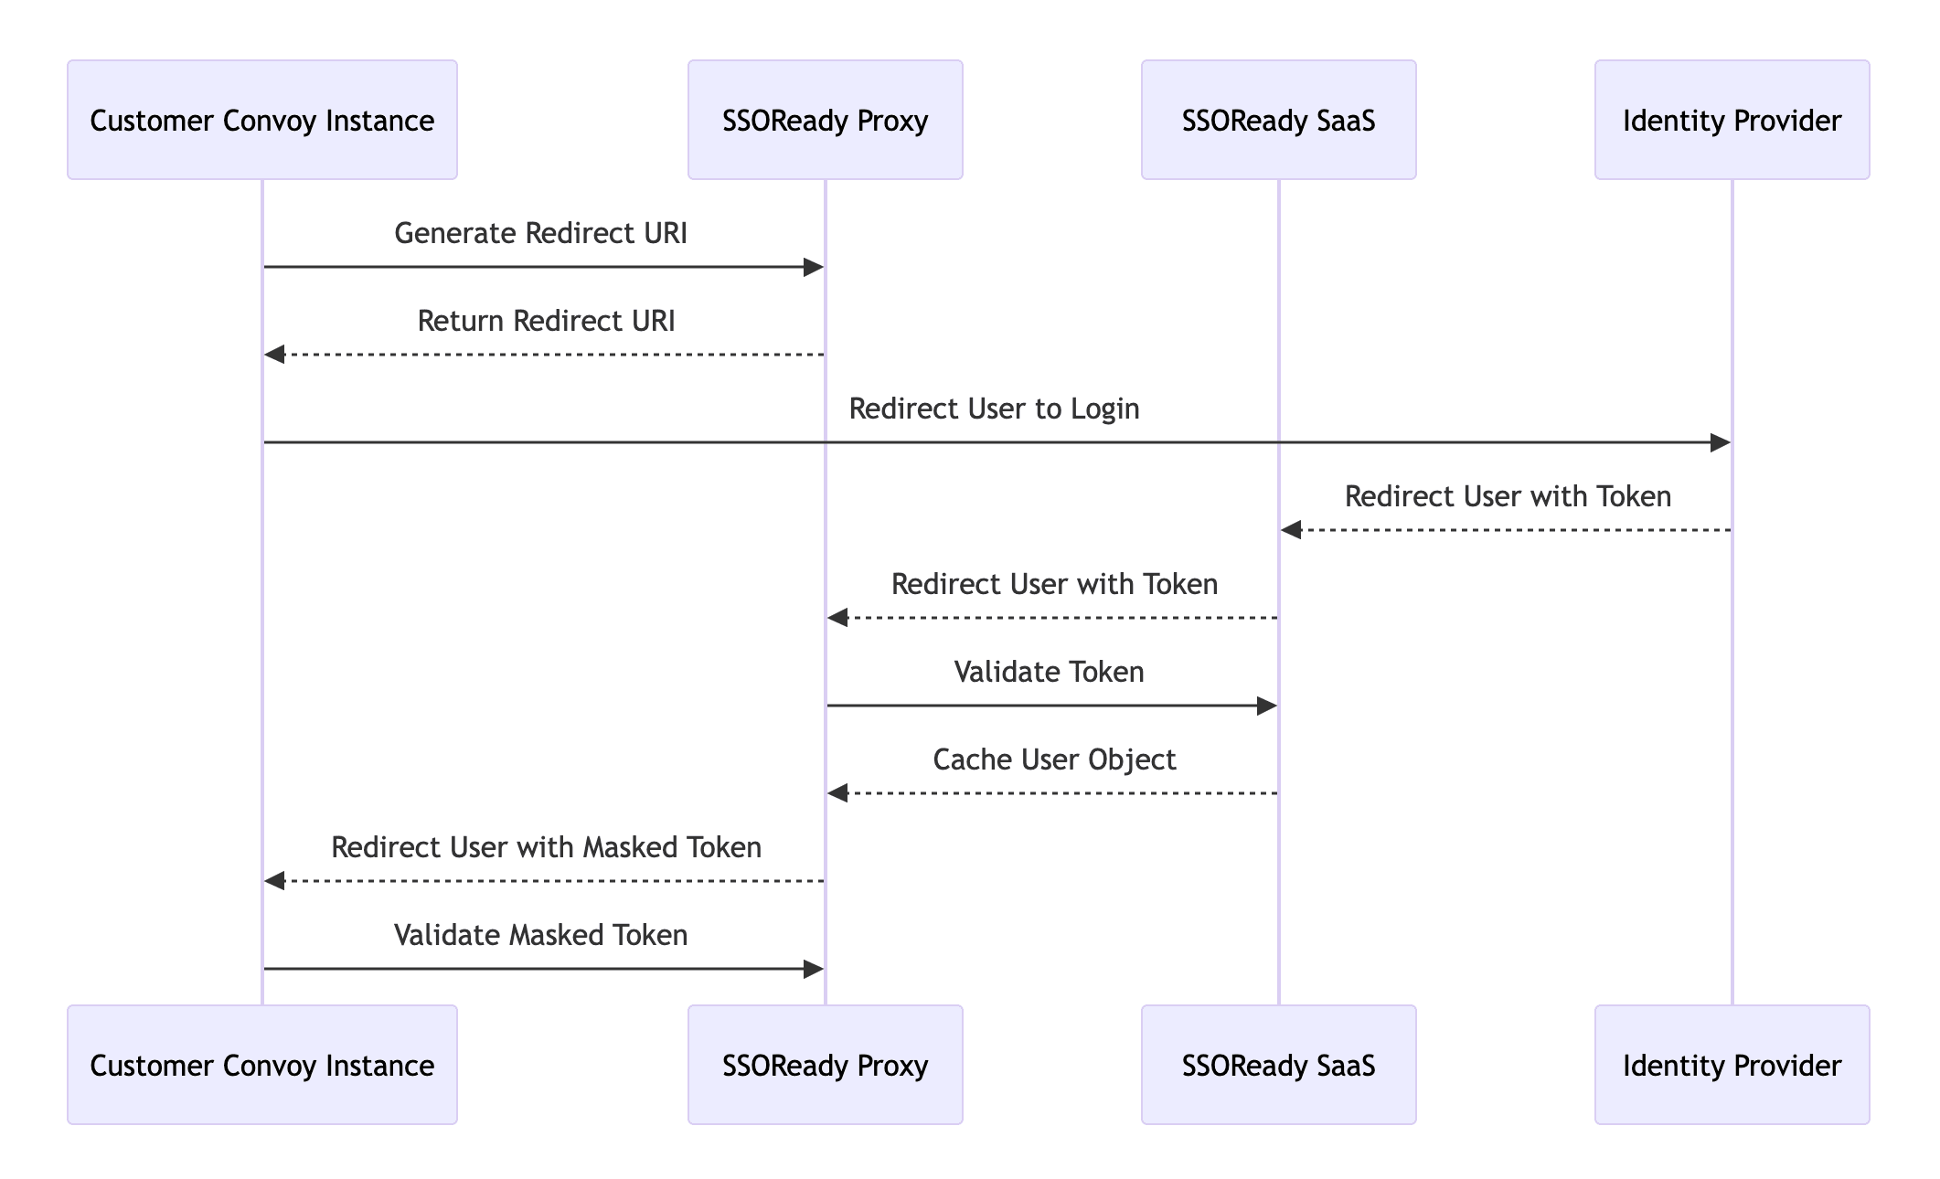This screenshot has width=1940, height=1179.
Task: Click the bottom SSOReady SaaS box
Action: click(1277, 1066)
